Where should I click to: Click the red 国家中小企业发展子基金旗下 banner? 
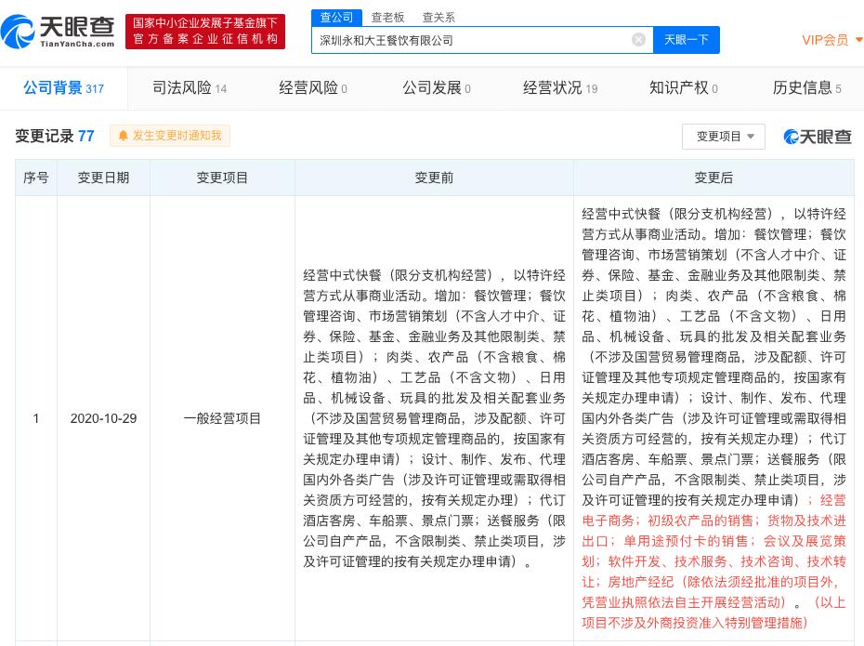click(x=205, y=32)
